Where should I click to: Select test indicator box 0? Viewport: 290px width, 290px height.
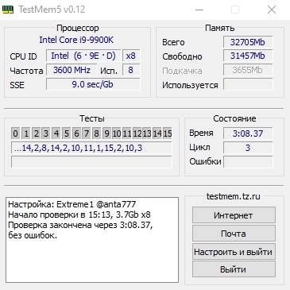[16, 133]
